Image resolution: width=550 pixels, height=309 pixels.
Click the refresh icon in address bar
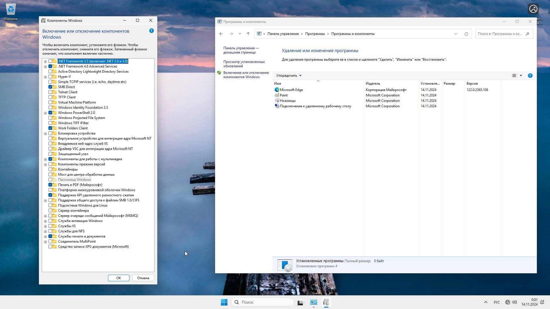pos(466,34)
